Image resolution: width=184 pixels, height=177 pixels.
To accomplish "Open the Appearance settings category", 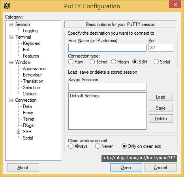I will 34,69.
